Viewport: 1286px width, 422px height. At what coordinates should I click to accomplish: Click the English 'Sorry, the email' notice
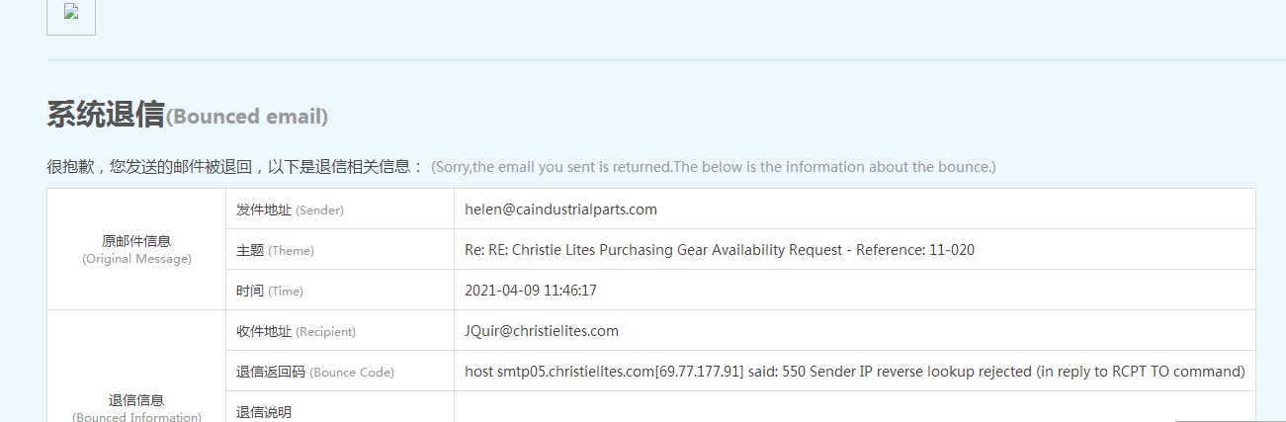[x=713, y=167]
